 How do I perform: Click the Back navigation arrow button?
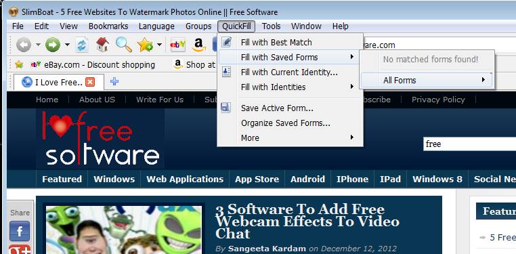[24, 45]
